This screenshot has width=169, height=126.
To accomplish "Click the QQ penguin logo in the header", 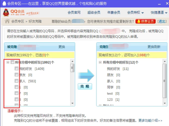I will pyautogui.click(x=6, y=12).
